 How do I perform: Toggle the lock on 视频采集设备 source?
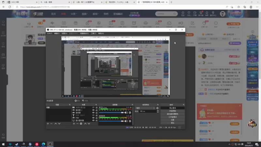pyautogui.click(x=96, y=107)
